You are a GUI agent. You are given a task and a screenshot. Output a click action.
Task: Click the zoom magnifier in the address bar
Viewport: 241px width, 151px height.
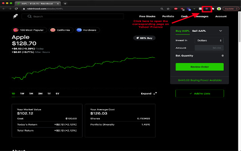[x=162, y=9]
